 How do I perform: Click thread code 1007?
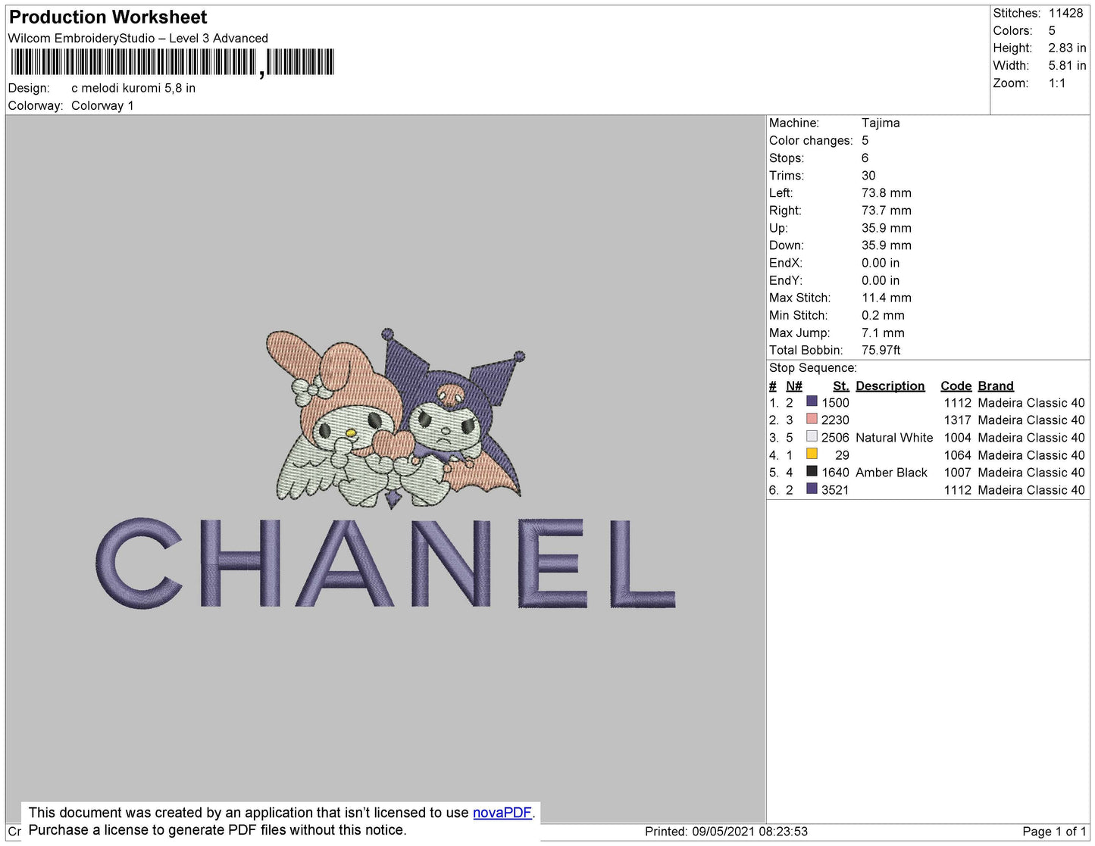[958, 473]
